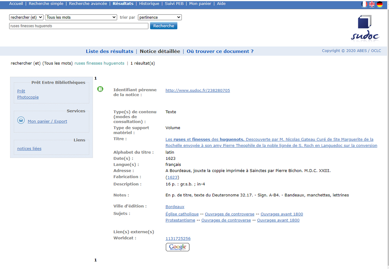Switch to Liste des résultats tab
This screenshot has height=269, width=389.
coord(110,51)
